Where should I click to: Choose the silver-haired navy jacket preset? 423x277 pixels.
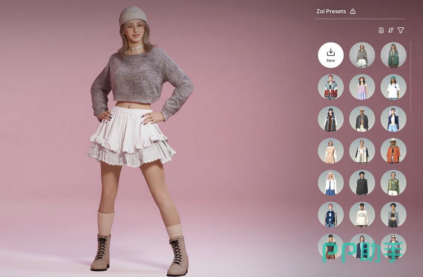[393, 119]
